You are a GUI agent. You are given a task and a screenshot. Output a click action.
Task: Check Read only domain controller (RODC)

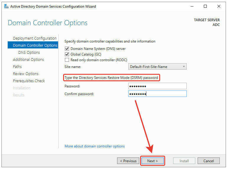click(x=67, y=60)
